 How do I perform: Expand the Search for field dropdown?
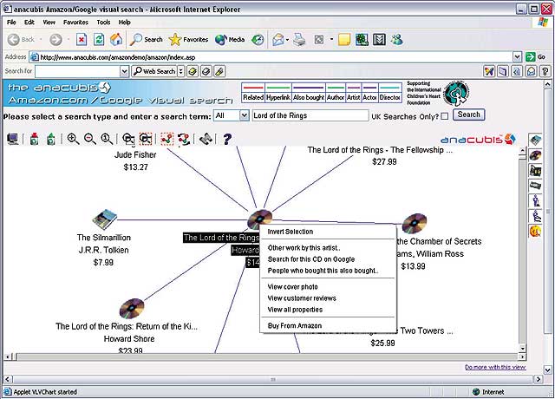[x=124, y=71]
